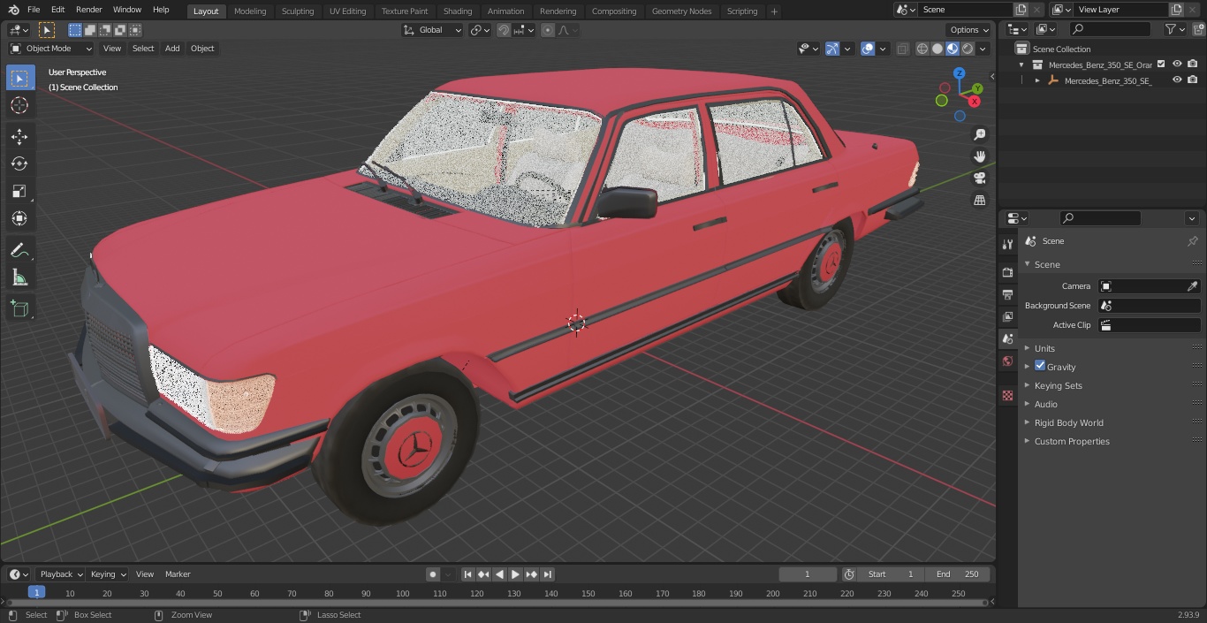
Task: Toggle camera view icon
Action: (979, 179)
